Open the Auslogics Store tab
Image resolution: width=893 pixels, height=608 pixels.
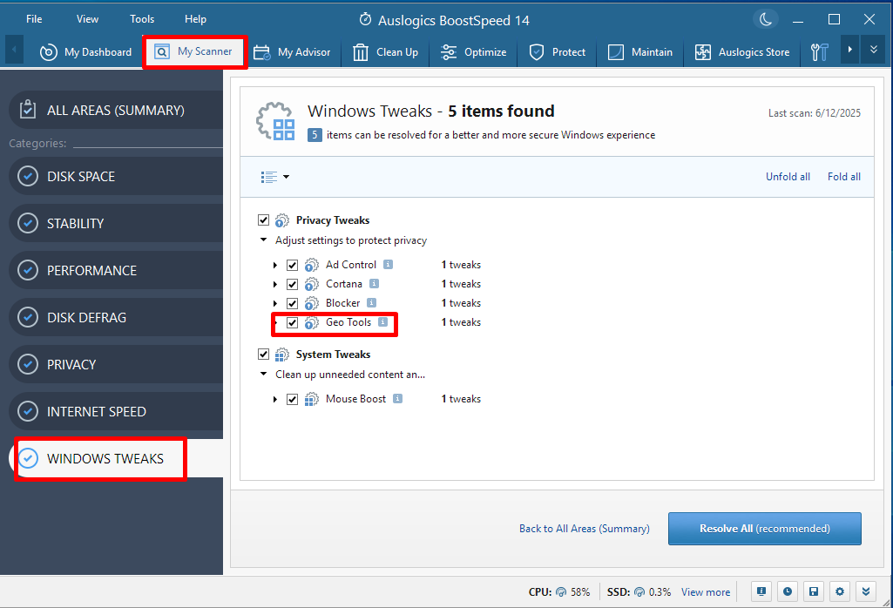[x=742, y=51]
